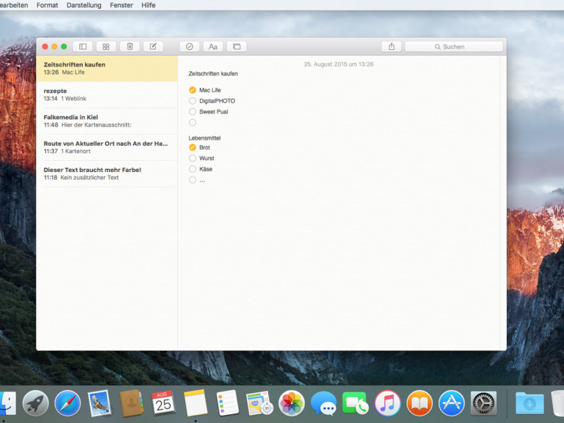
Task: Open Safari from the Dock
Action: click(x=67, y=403)
